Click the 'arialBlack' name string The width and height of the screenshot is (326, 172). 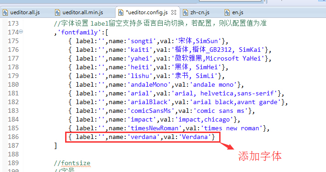tap(149, 102)
